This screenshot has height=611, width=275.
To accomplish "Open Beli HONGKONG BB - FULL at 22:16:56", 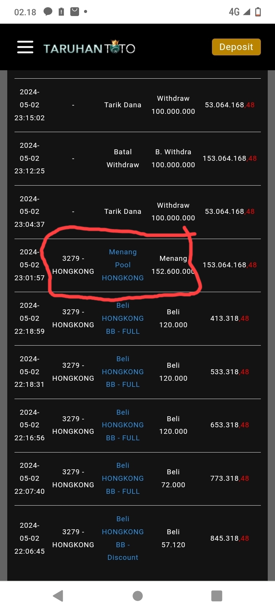I will (x=123, y=425).
